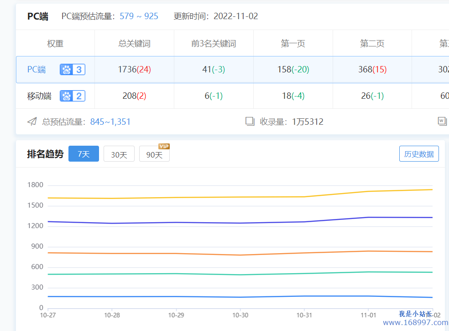The height and width of the screenshot is (331, 449).
Task: Click the yellow trend line in chart
Action: click(x=240, y=197)
